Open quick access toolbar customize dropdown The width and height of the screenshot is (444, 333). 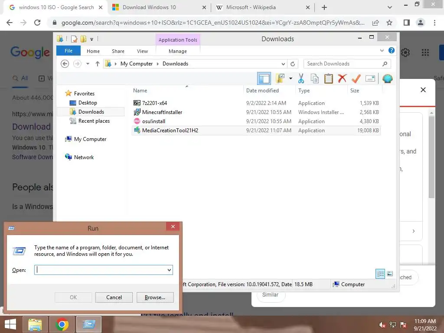tap(91, 39)
